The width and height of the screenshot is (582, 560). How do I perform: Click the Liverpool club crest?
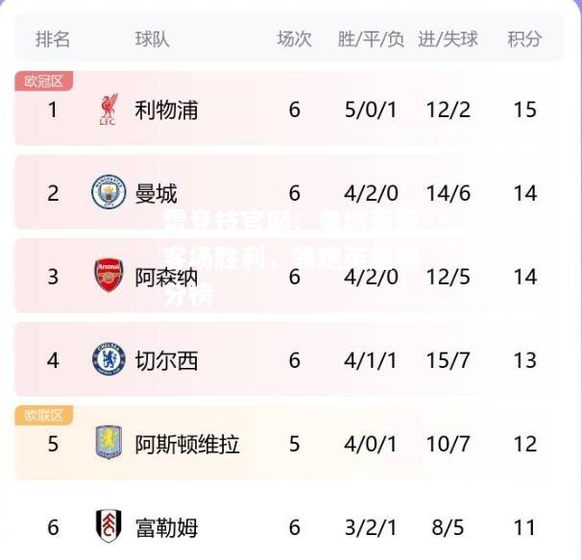tap(109, 110)
